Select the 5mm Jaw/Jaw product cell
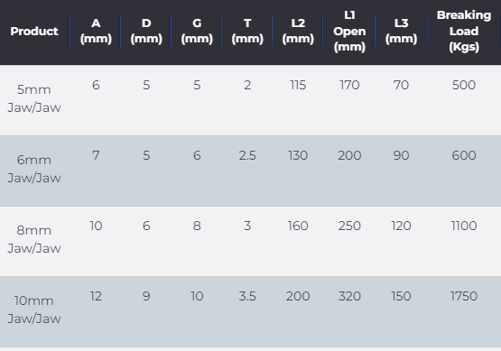The width and height of the screenshot is (501, 351). click(x=34, y=98)
